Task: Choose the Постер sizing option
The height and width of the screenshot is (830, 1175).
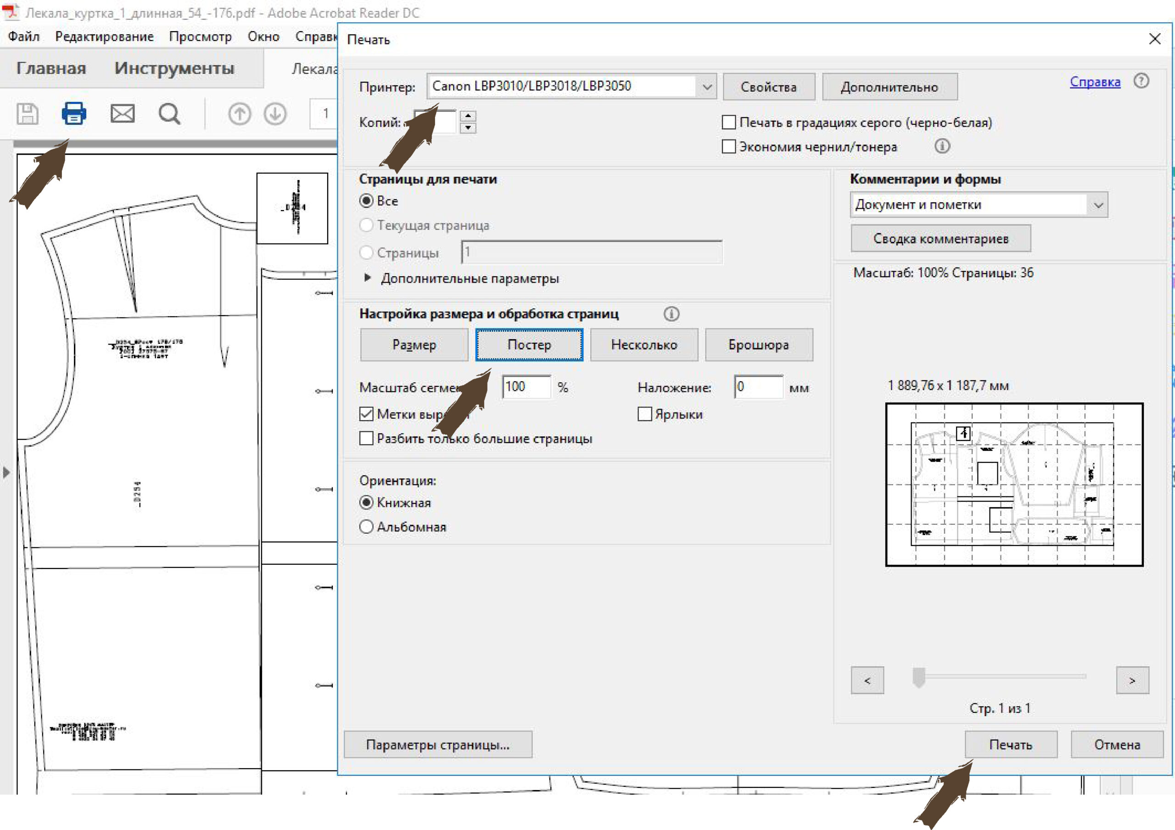Action: point(529,345)
